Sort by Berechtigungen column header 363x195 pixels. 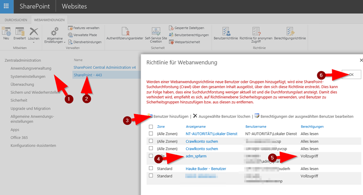pos(312,127)
